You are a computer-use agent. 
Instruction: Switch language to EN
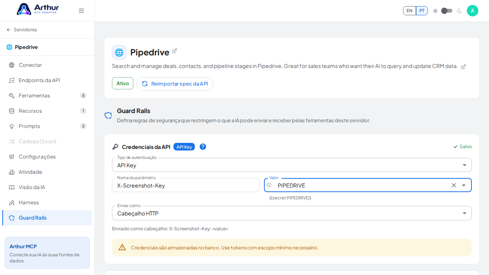(x=410, y=11)
